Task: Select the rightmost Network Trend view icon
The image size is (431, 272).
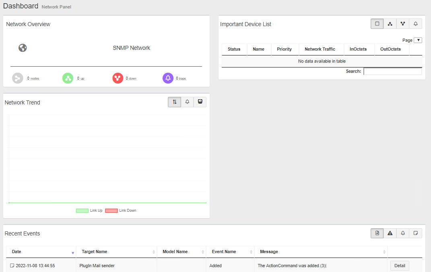Action: point(200,102)
